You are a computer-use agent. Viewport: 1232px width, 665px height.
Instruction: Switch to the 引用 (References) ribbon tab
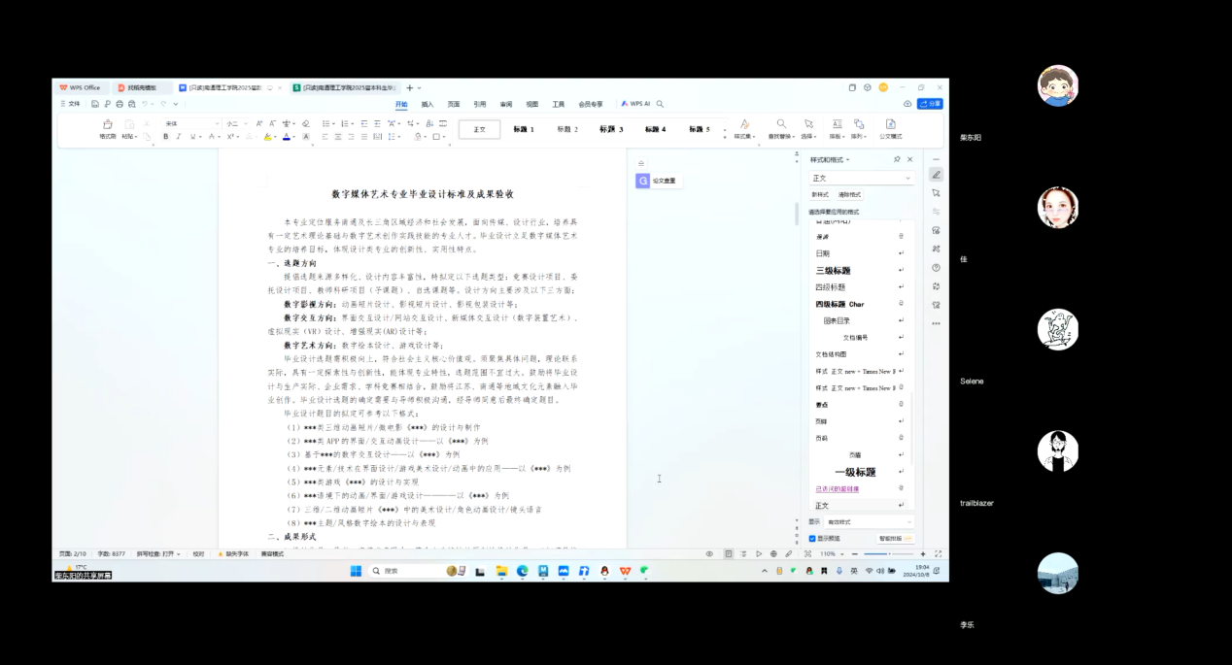[x=480, y=104]
